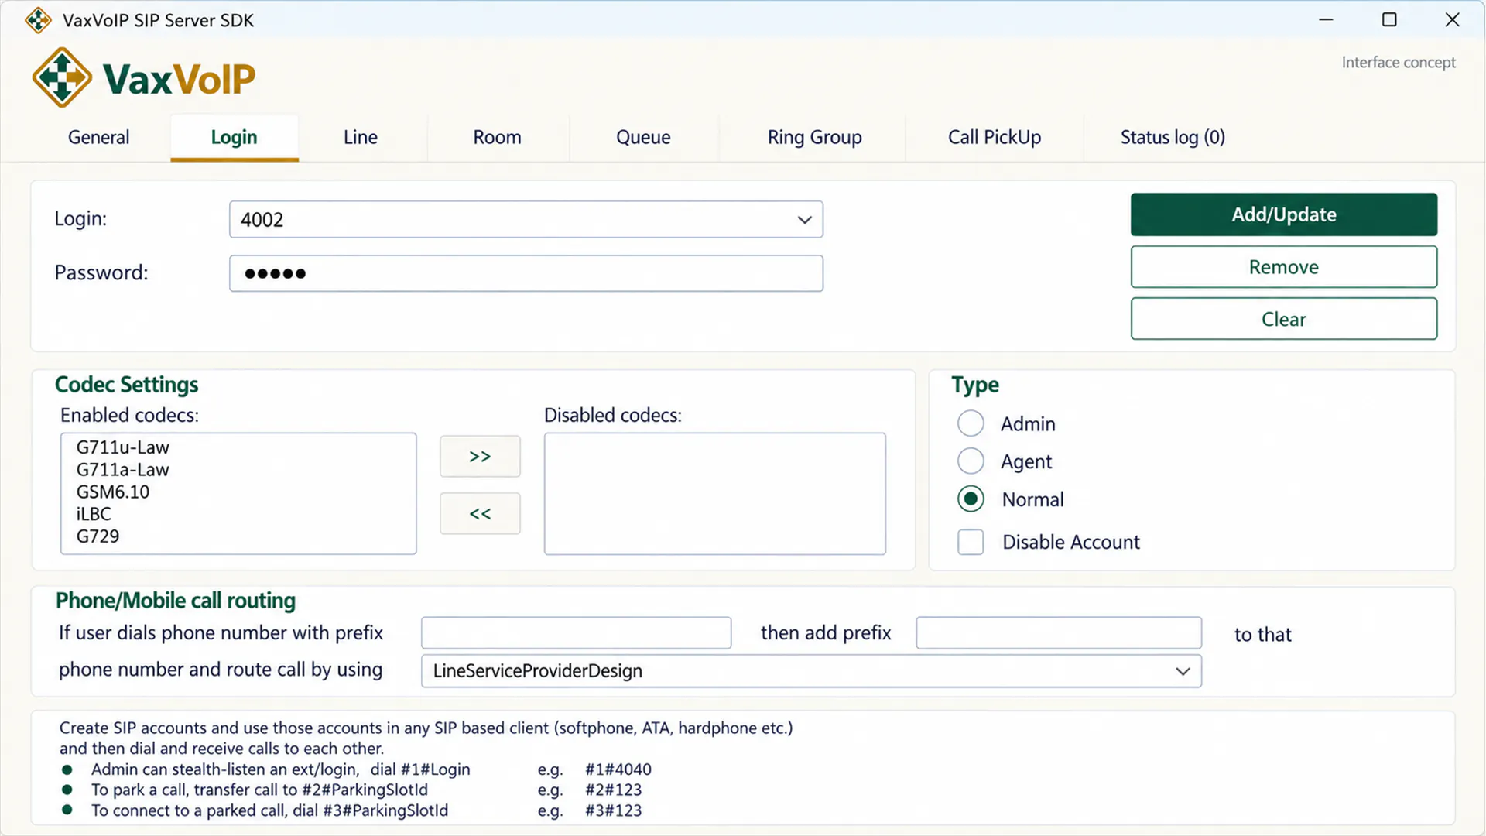The height and width of the screenshot is (836, 1486).
Task: Move selected codec to disabled with >> button
Action: point(480,457)
